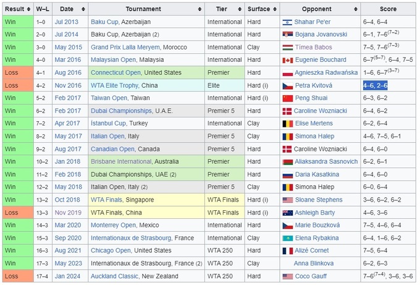Click the highlighted score 4–6, 2–6

pyautogui.click(x=376, y=86)
